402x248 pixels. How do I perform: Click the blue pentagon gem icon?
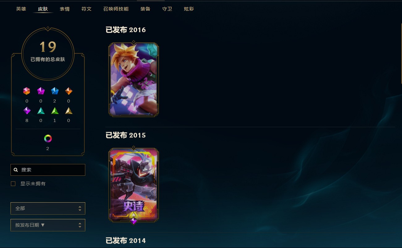55,91
